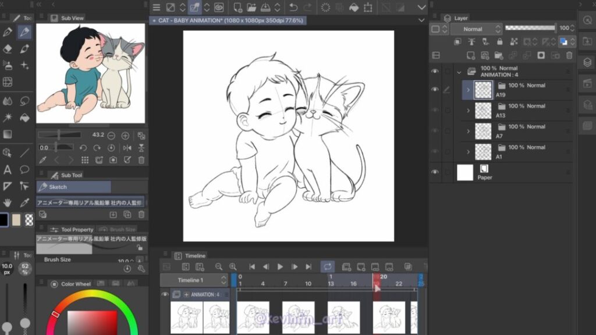
Task: Open the hamburger menu in command bar
Action: click(x=156, y=8)
